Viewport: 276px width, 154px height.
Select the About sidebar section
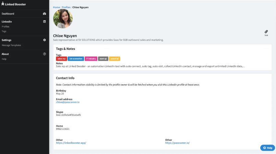5,54
